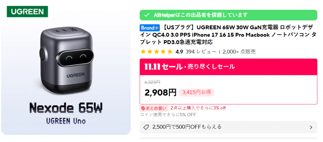Viewport: 323px width, 142px height.
Task: Expand the 500円OFF coupon chevron arrow
Action: 311,128
